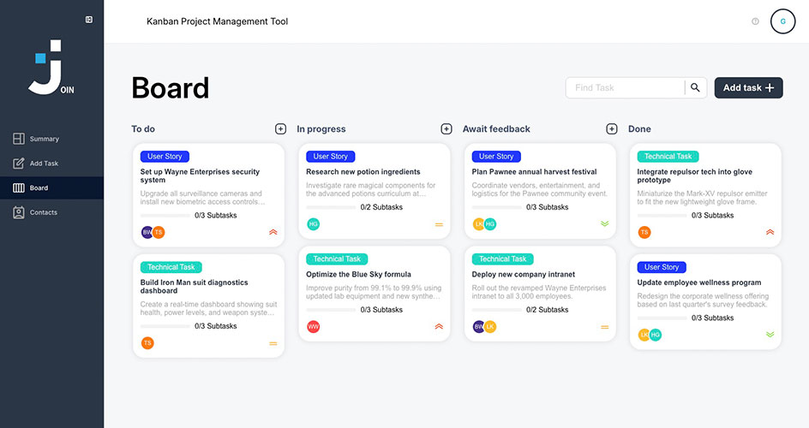Select Board in the sidebar
809x428 pixels.
pyautogui.click(x=51, y=188)
